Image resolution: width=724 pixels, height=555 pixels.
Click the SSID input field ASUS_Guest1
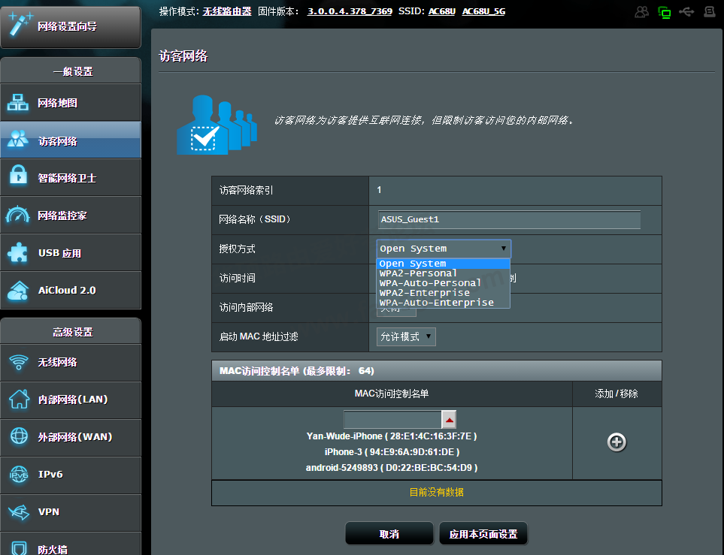(x=509, y=219)
